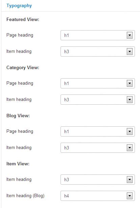
Task: Click the Blog View section title
Action: (x=18, y=116)
